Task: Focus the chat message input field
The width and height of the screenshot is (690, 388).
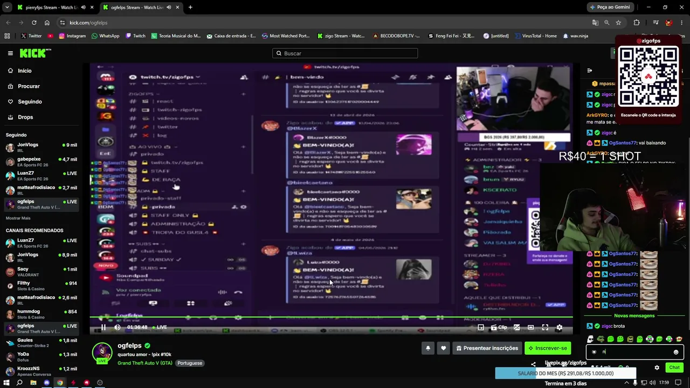Action: (x=634, y=352)
